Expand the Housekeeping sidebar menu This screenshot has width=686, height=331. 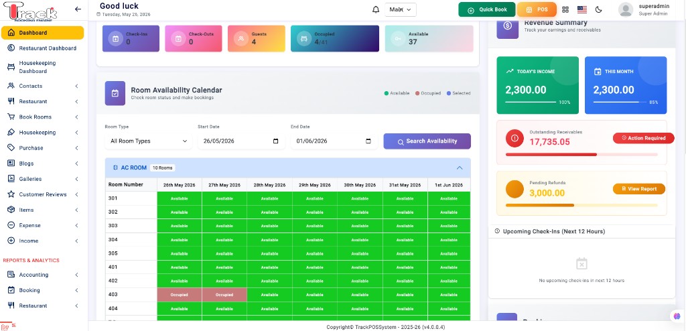[x=42, y=132]
